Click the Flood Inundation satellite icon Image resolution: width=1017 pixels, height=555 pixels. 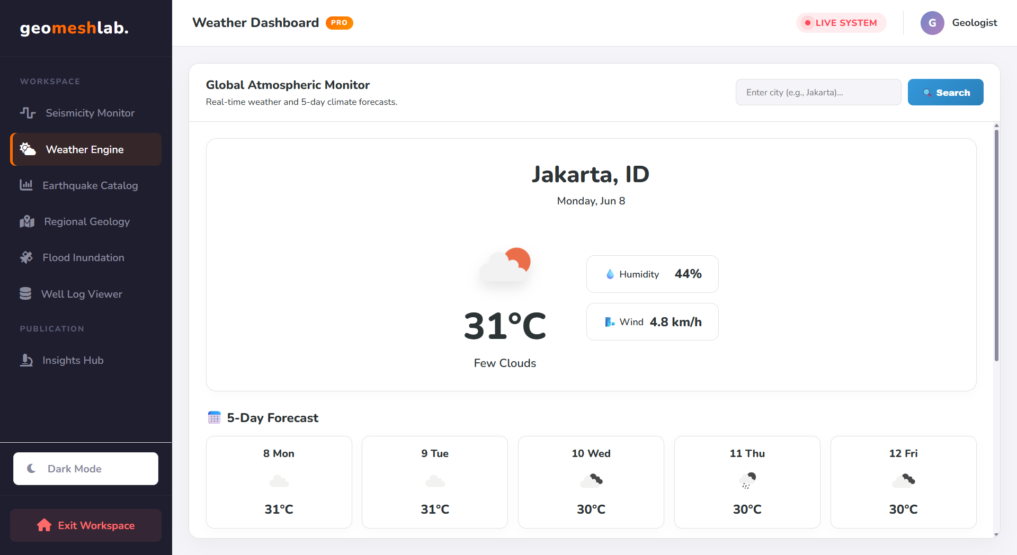pyautogui.click(x=26, y=257)
